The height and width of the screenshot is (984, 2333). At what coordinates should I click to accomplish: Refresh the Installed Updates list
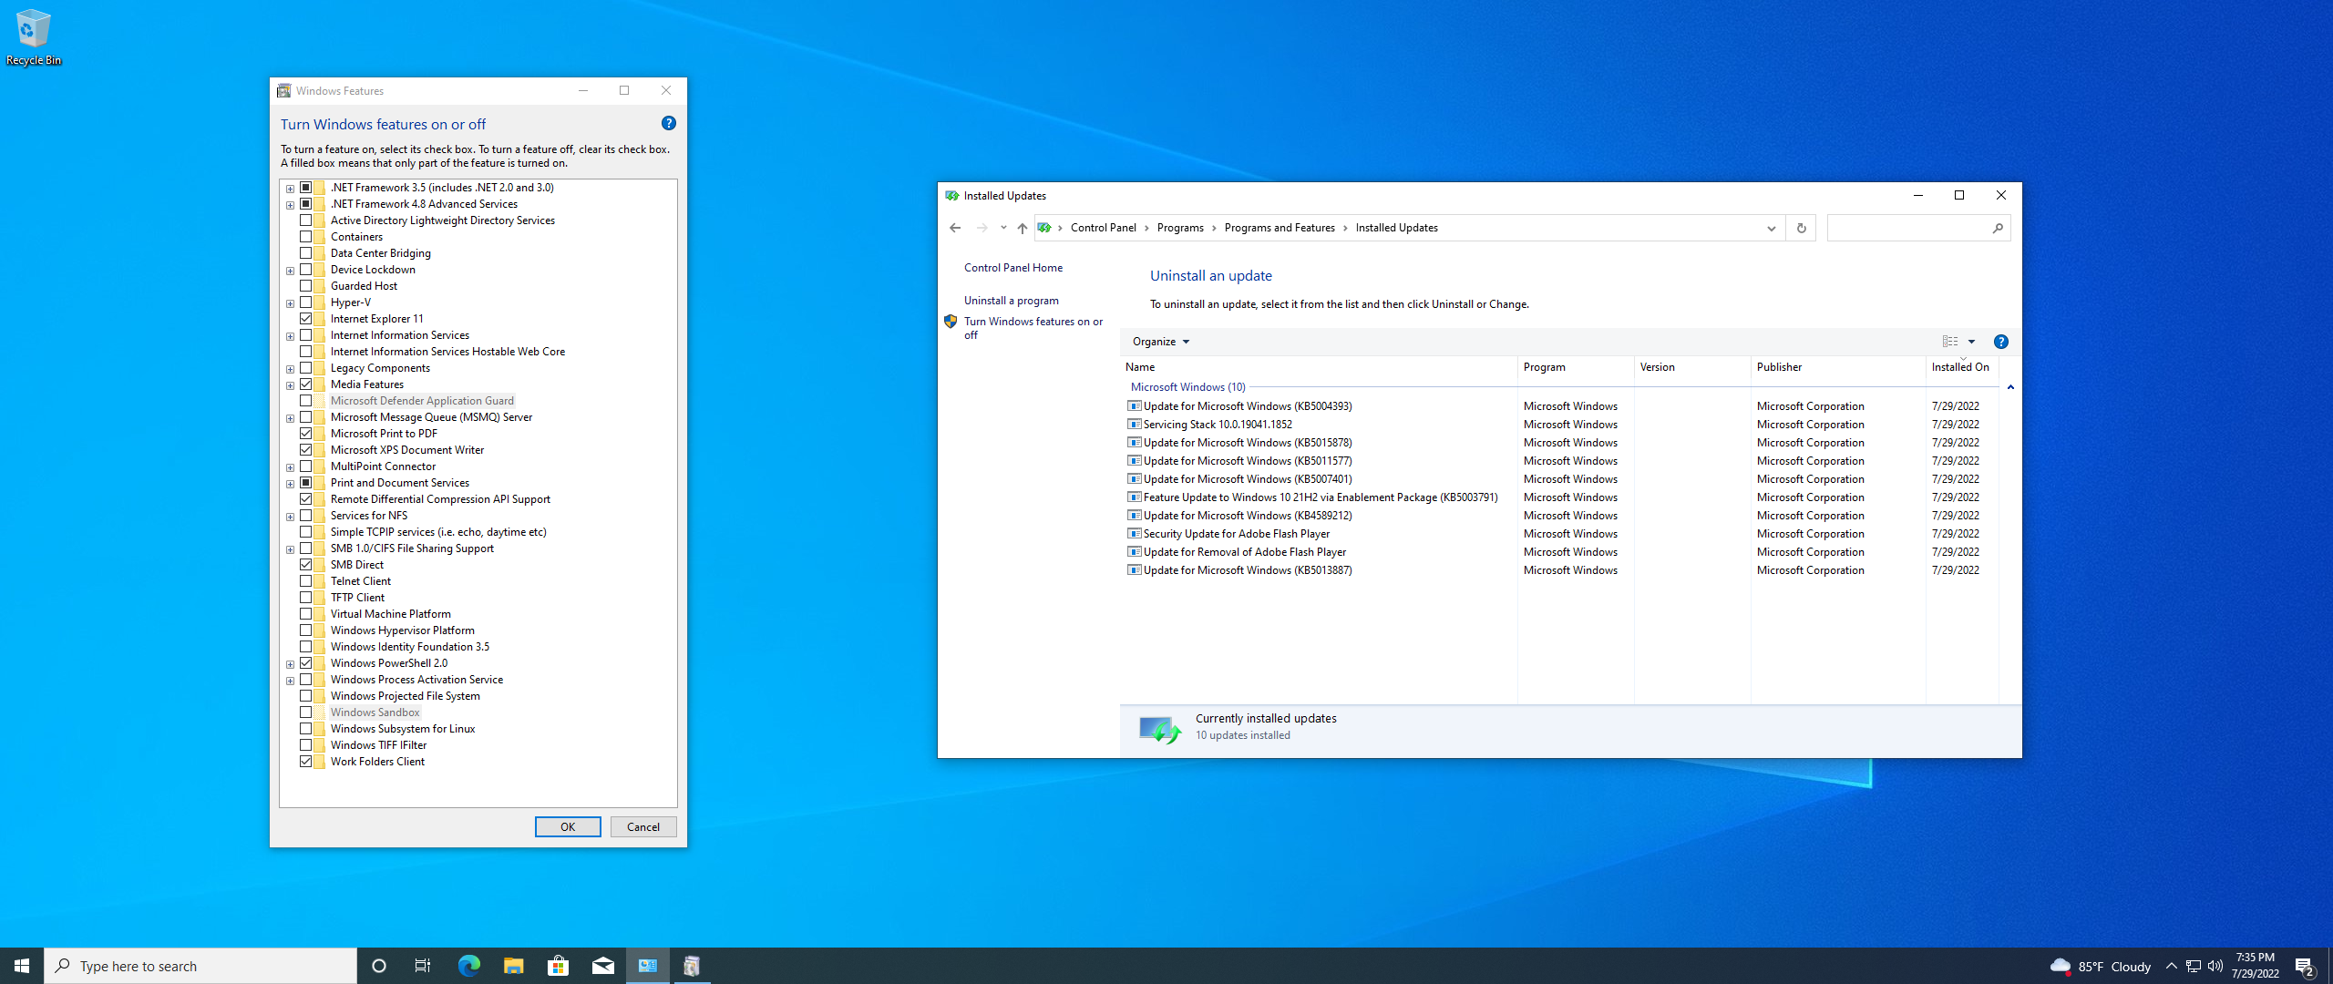click(1801, 228)
